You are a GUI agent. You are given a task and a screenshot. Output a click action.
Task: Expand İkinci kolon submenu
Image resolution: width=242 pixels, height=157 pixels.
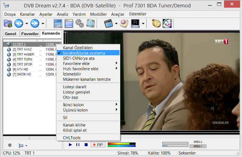click(x=88, y=105)
